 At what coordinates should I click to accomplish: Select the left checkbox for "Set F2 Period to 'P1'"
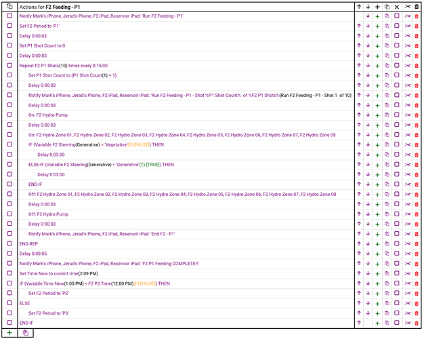(x=9, y=26)
